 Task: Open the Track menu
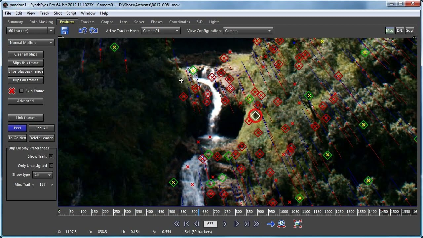[x=44, y=13]
